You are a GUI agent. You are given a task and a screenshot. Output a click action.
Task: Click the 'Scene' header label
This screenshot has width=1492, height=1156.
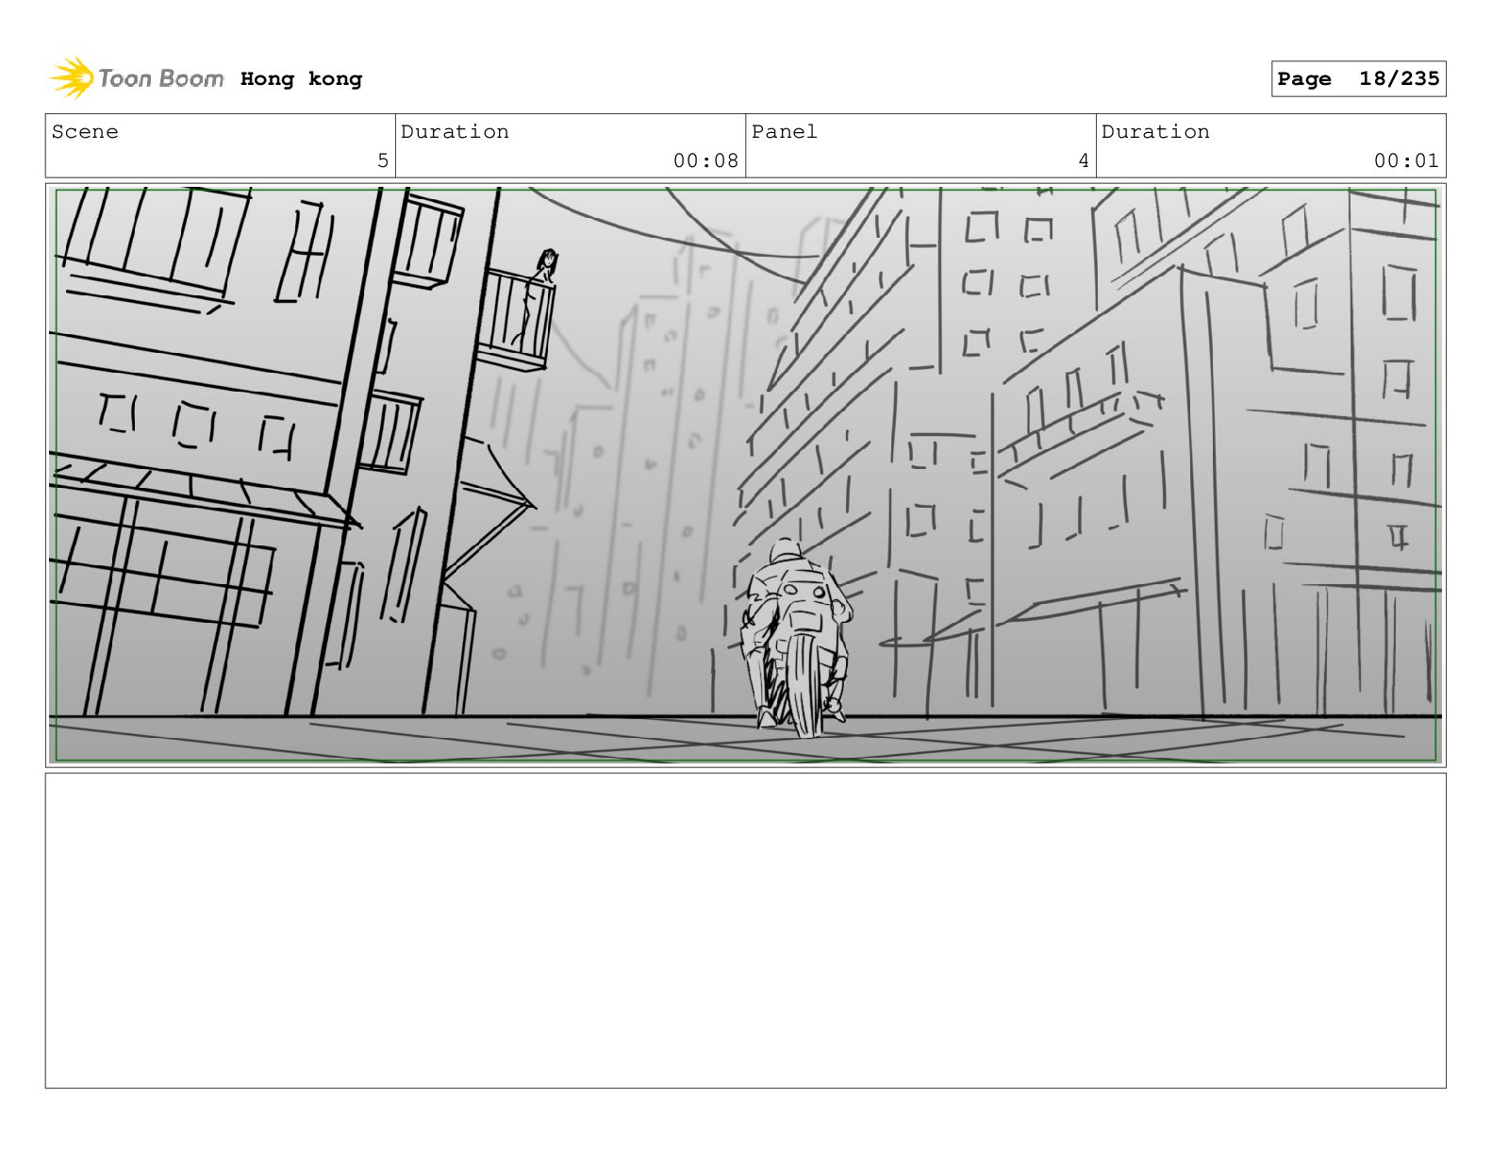(x=85, y=132)
